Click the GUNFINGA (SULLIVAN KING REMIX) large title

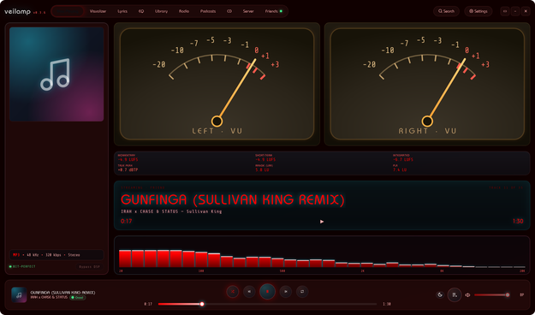232,200
